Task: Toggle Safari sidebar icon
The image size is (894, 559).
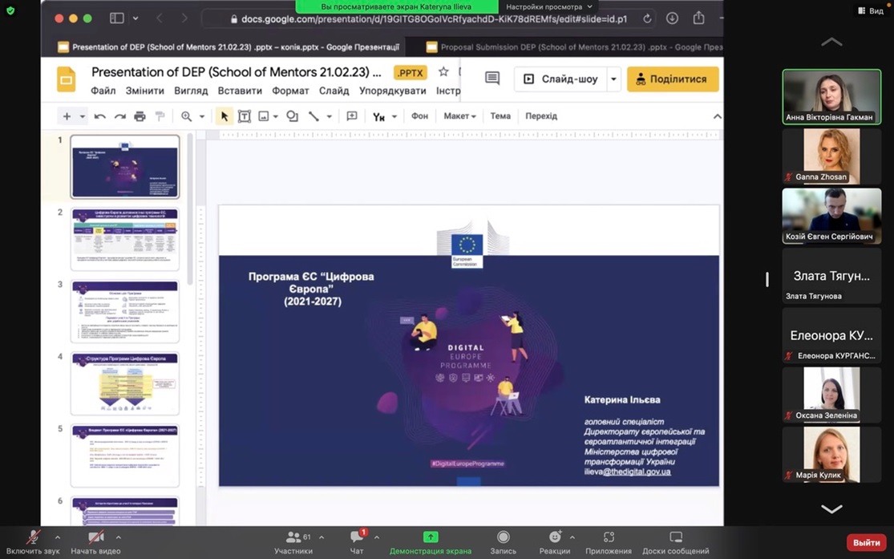Action: pyautogui.click(x=117, y=18)
